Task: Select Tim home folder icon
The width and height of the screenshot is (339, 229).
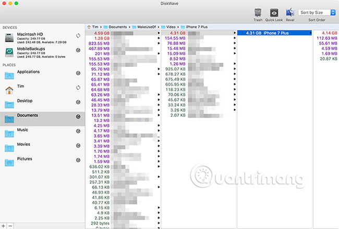Action: (x=9, y=90)
